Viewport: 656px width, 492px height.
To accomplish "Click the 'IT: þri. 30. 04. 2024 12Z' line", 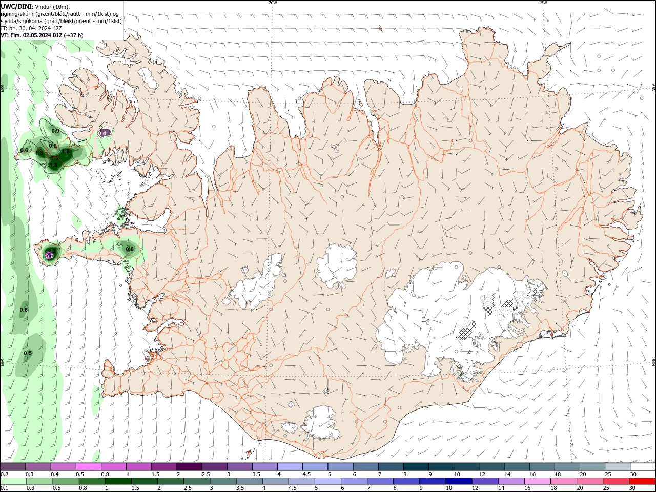I will pyautogui.click(x=31, y=28).
